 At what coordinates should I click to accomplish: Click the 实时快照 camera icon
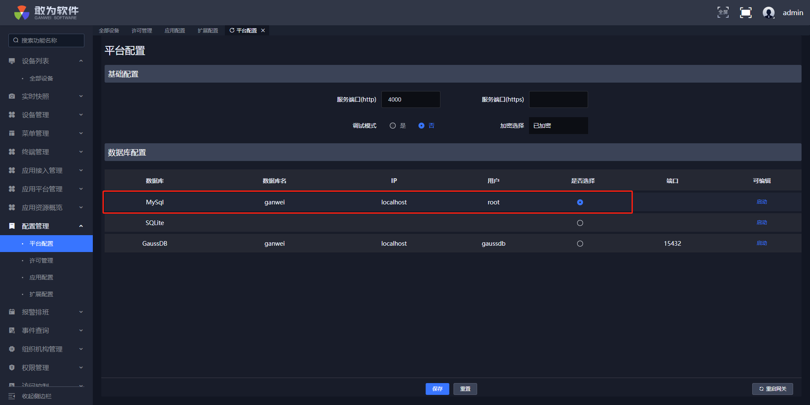tap(12, 97)
